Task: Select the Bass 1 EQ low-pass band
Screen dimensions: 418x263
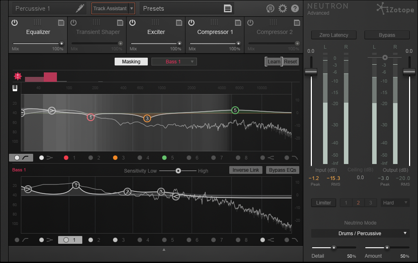Action: (291, 240)
